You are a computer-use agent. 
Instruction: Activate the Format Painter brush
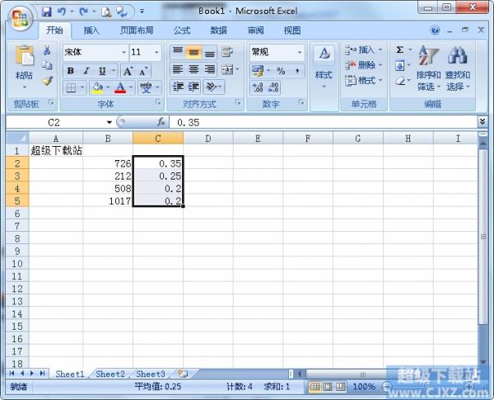click(x=47, y=81)
